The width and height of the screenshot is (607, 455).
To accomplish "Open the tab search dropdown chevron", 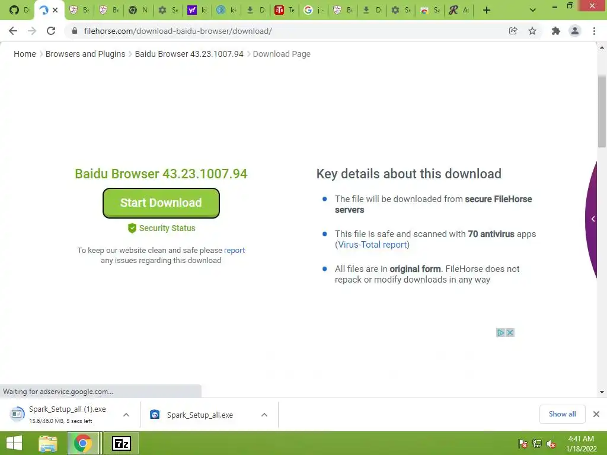I will tap(533, 10).
